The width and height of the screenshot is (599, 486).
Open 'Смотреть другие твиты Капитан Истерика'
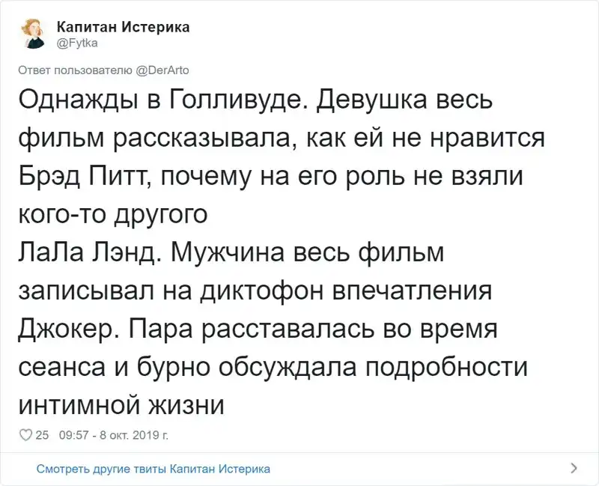click(153, 469)
